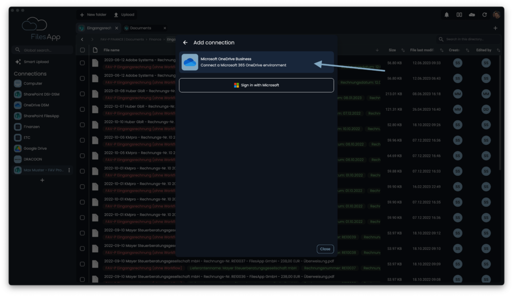The image size is (513, 296).
Task: Select the Microsoft OneDrive Business connection option
Action: pyautogui.click(x=256, y=62)
